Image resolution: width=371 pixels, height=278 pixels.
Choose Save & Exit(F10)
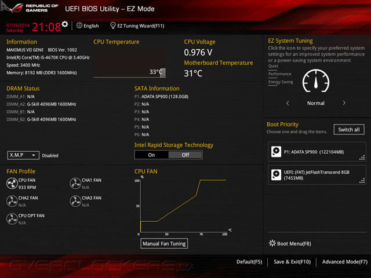point(292,262)
